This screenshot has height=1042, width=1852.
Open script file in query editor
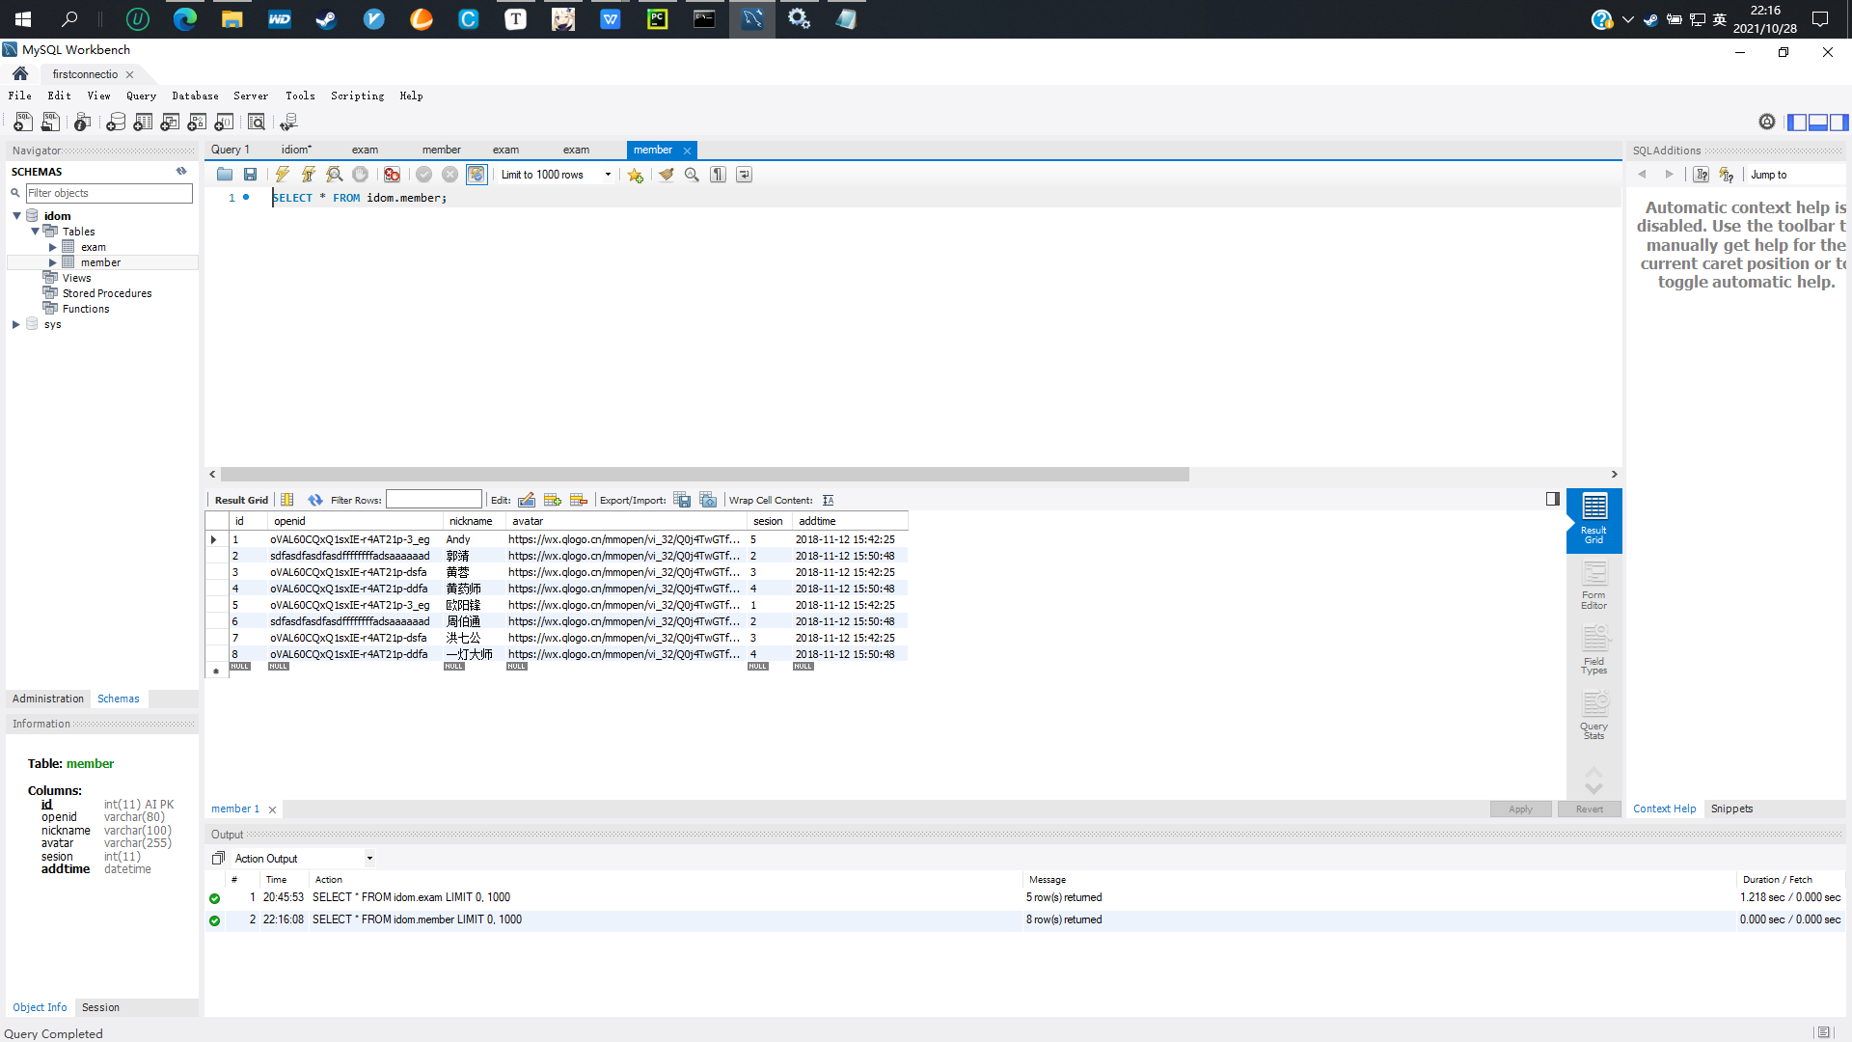(x=225, y=175)
